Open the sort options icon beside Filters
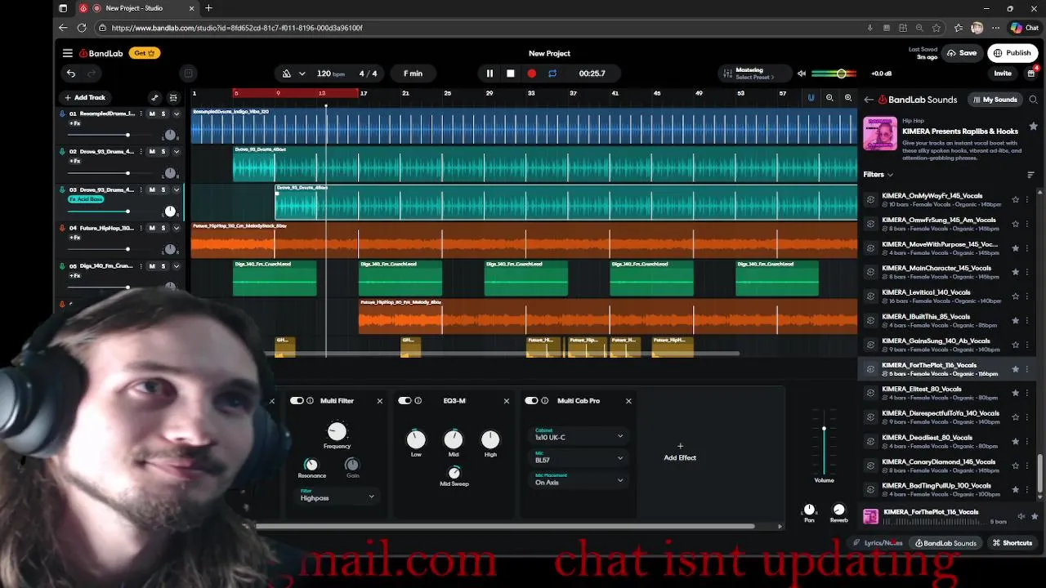The image size is (1046, 588). [x=1030, y=175]
